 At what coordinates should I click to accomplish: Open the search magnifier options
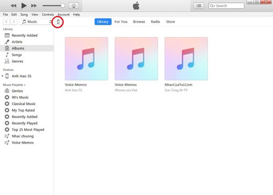click(212, 6)
